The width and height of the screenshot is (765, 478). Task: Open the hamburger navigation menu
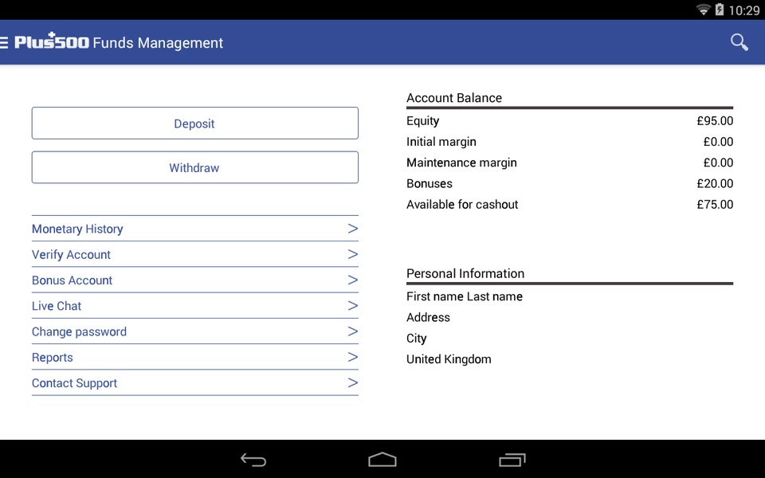point(4,43)
